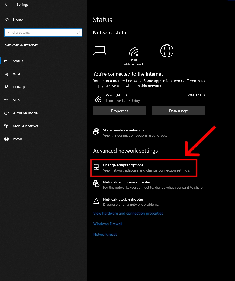Image resolution: width=235 pixels, height=281 pixels.
Task: Select the Airplane mode icon
Action: (7, 113)
